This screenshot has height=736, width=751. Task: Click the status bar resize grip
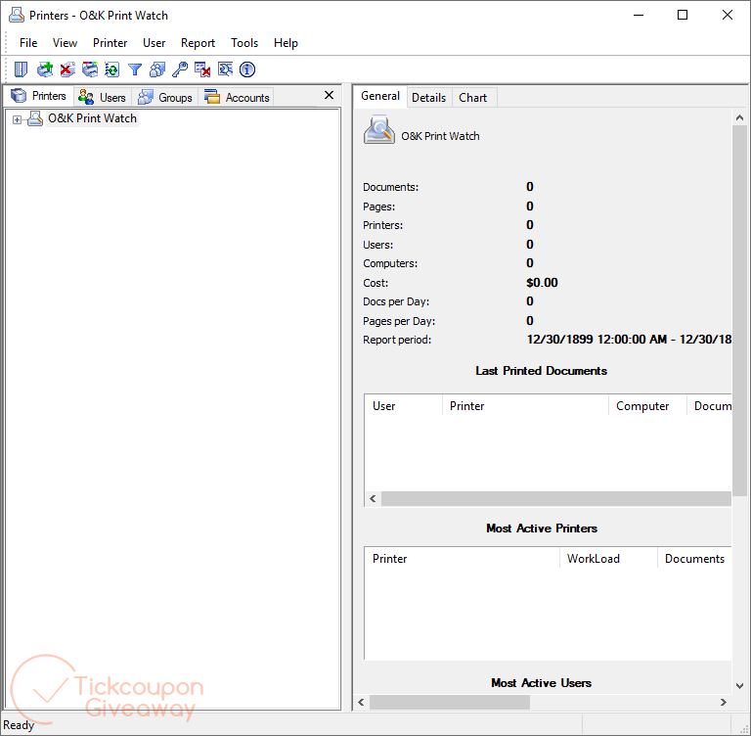click(744, 729)
